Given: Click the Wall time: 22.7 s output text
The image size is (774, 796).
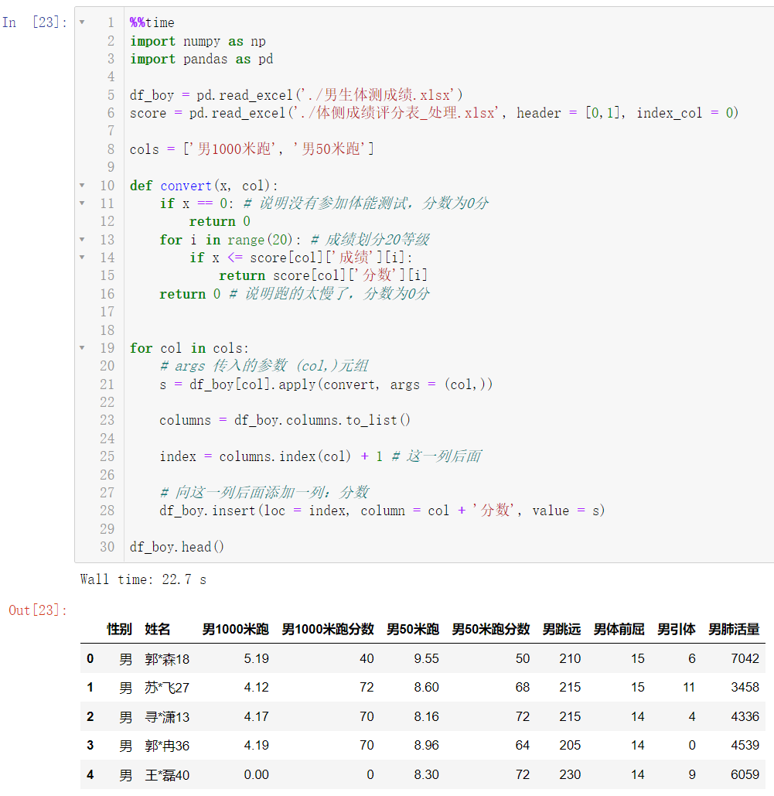Looking at the screenshot, I should point(143,579).
